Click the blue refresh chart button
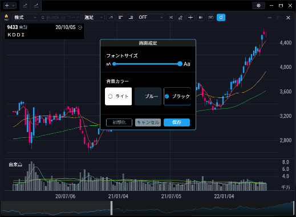 pyautogui.click(x=221, y=18)
